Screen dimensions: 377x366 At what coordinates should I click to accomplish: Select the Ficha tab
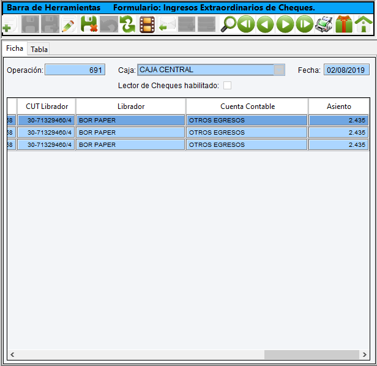click(x=15, y=48)
